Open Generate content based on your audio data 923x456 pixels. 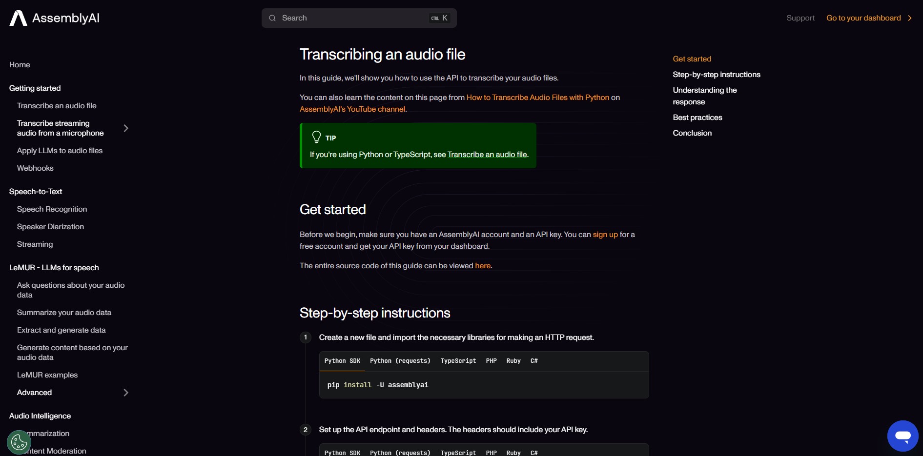pyautogui.click(x=72, y=353)
